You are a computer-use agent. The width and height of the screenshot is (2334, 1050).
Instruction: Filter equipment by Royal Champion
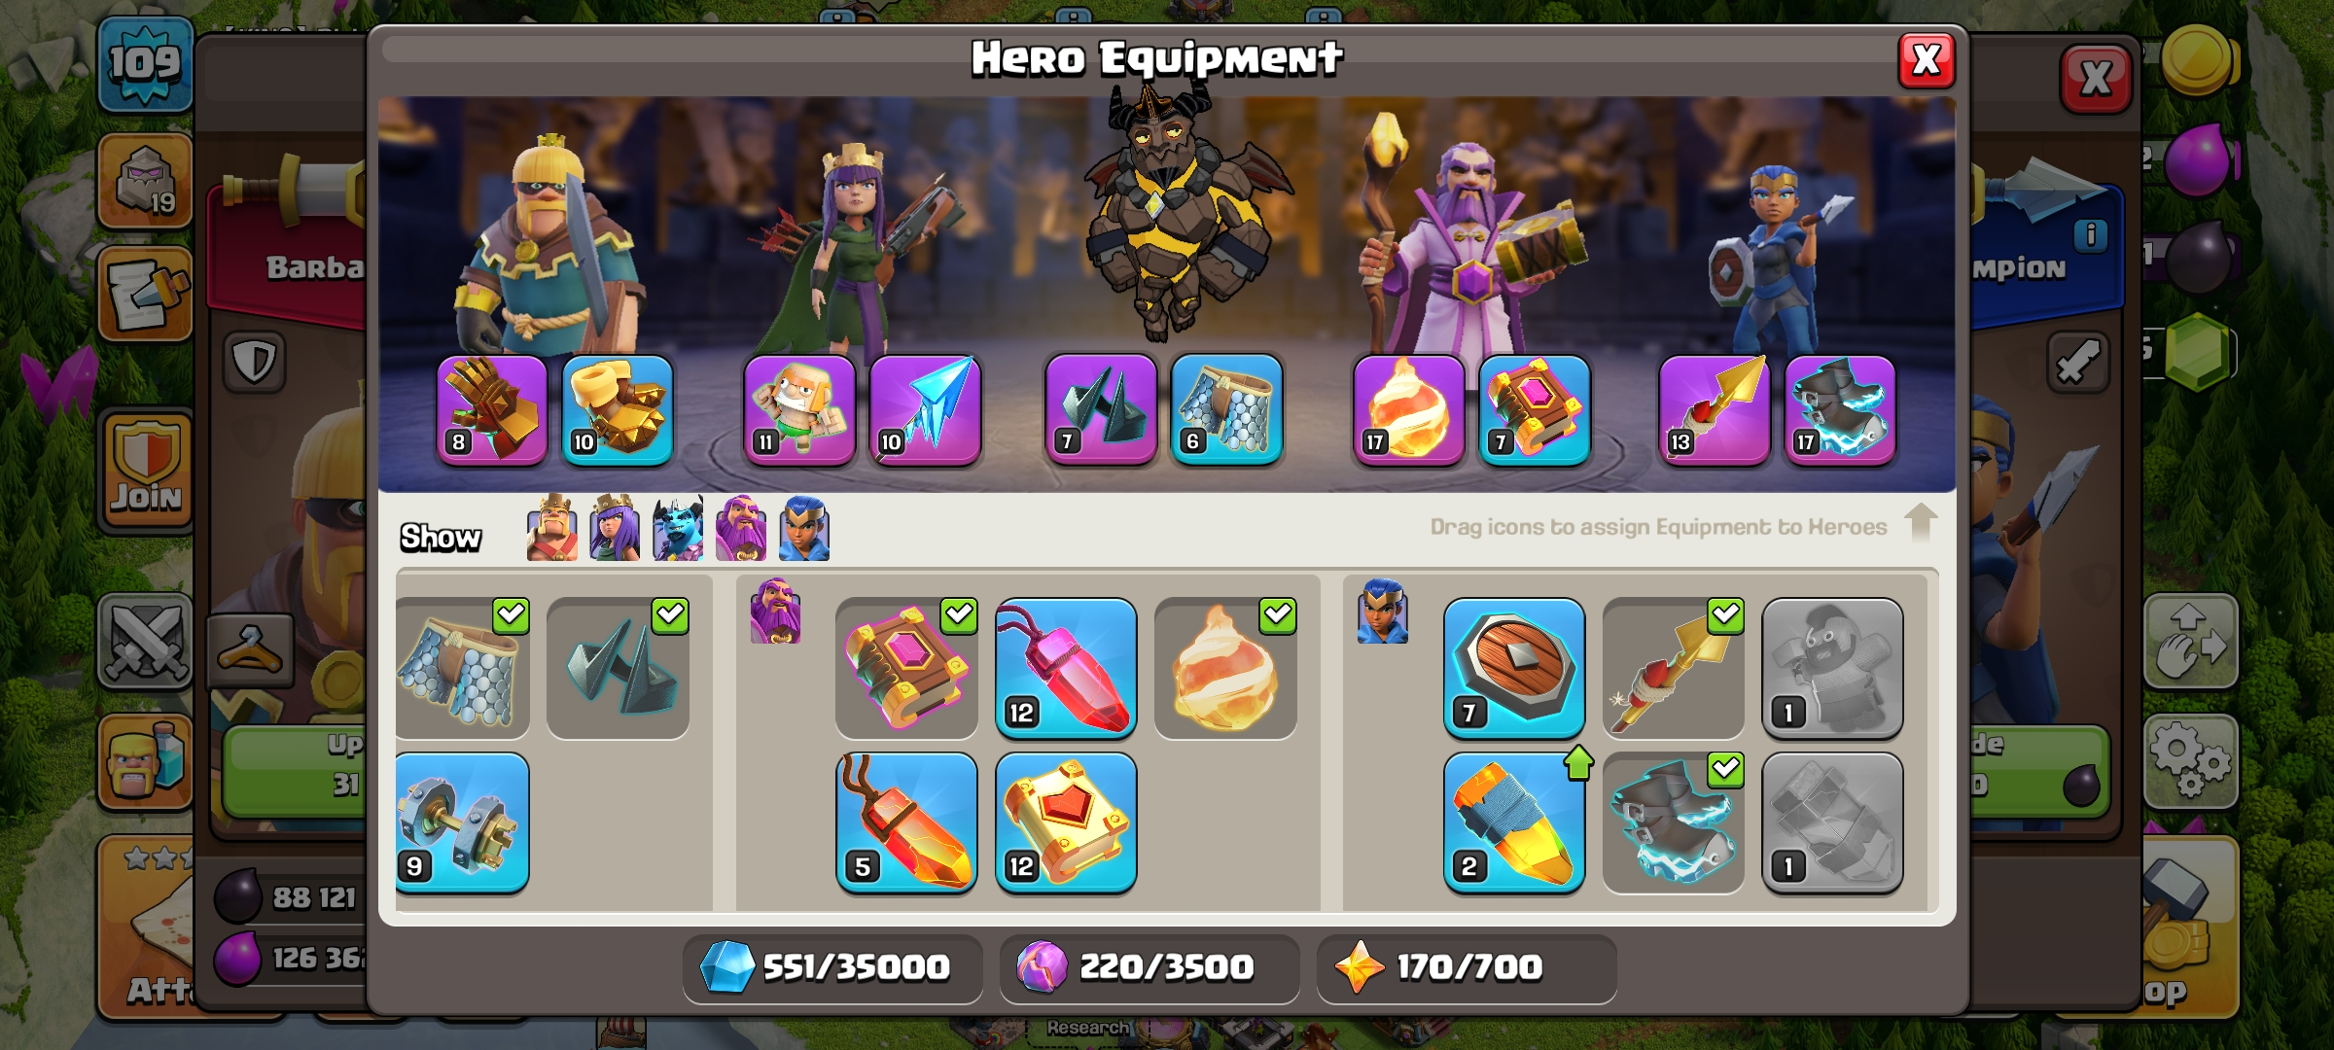point(804,529)
